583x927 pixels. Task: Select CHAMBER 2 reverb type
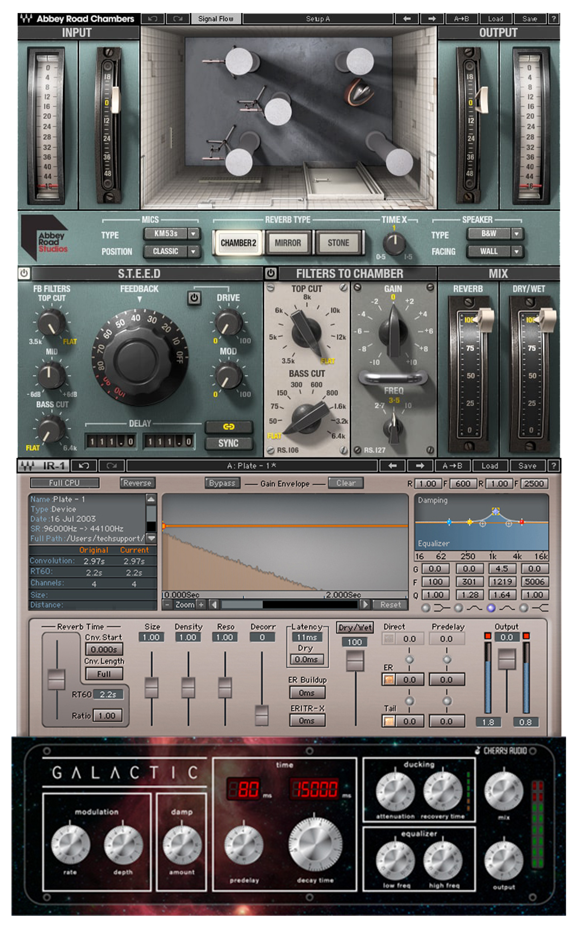tap(238, 243)
